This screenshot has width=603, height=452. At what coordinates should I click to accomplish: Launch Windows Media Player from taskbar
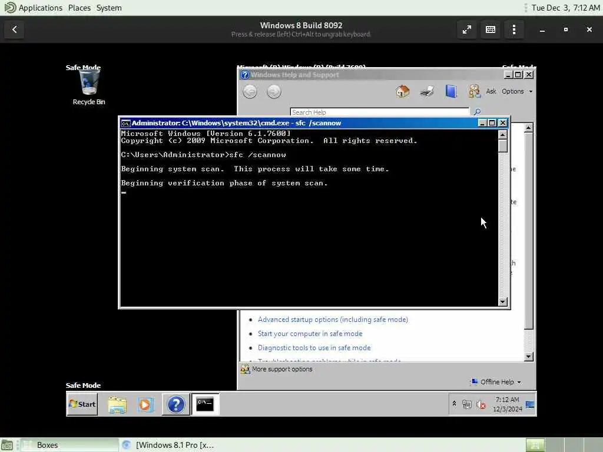pyautogui.click(x=145, y=404)
